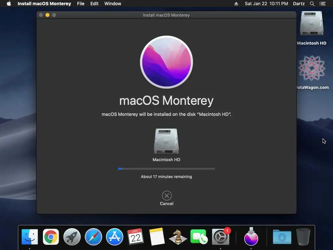
Task: Open Launchpad rocket icon in Dock
Action: tap(72, 237)
